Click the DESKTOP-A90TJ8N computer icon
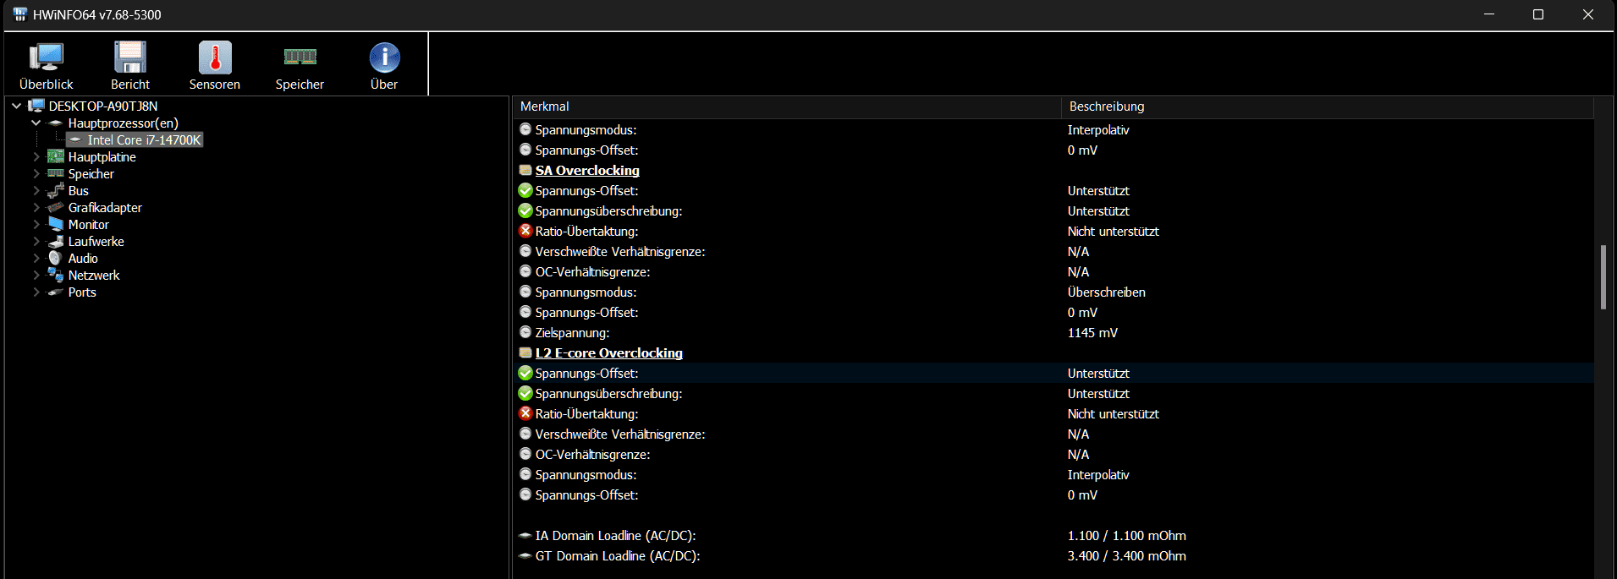The width and height of the screenshot is (1617, 579). tap(36, 106)
